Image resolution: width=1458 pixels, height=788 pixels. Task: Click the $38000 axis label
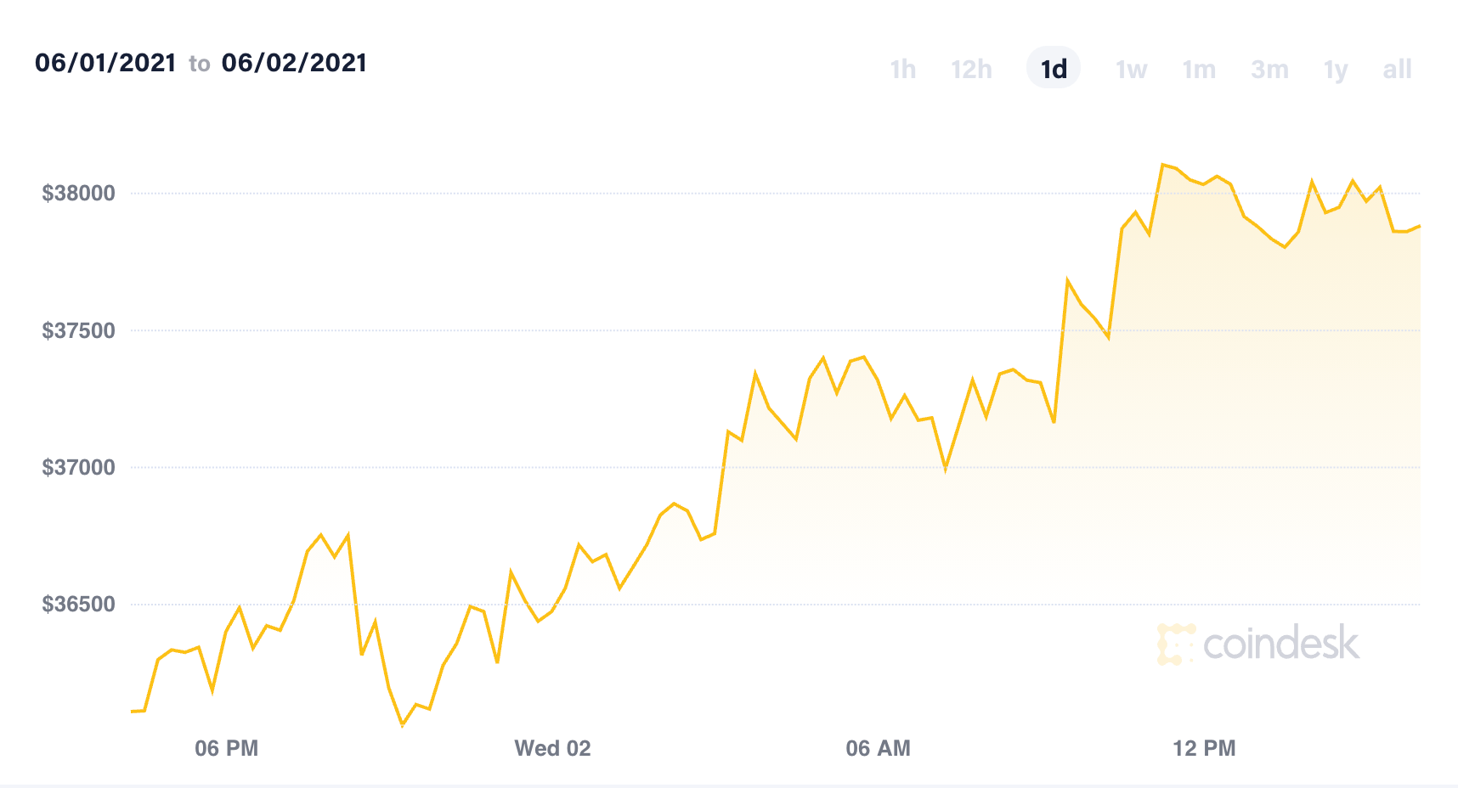click(78, 194)
